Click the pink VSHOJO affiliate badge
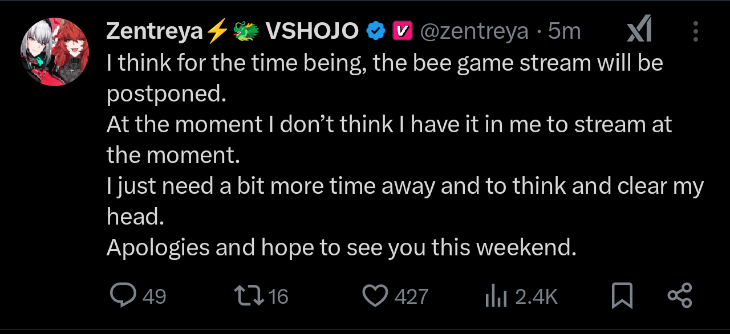This screenshot has height=334, width=730. [401, 31]
